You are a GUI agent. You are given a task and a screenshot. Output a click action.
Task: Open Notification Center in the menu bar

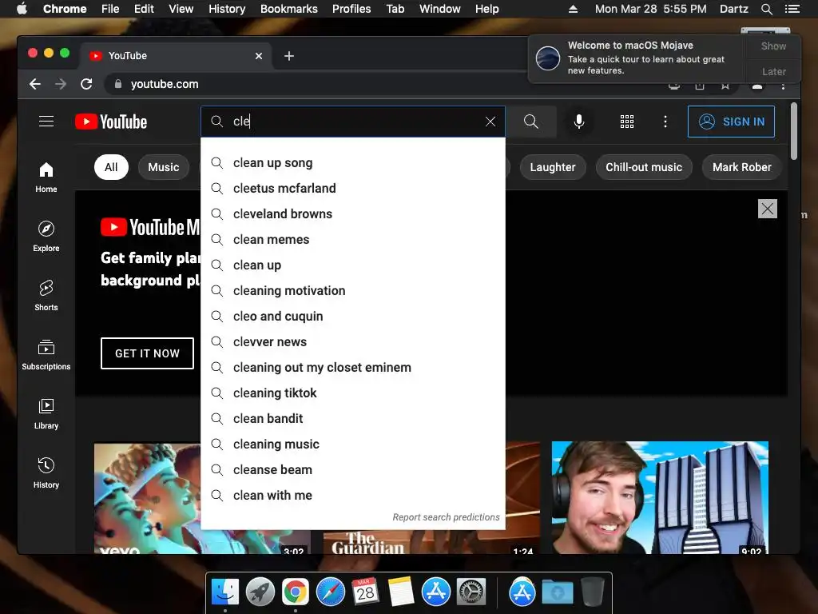(792, 9)
